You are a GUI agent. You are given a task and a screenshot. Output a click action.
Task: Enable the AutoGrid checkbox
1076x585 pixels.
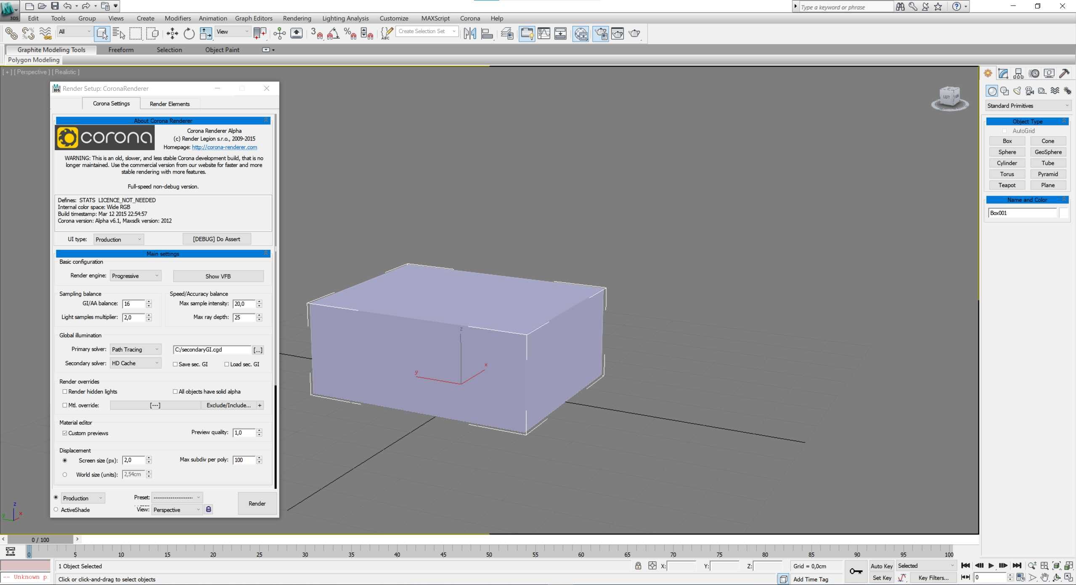1004,131
